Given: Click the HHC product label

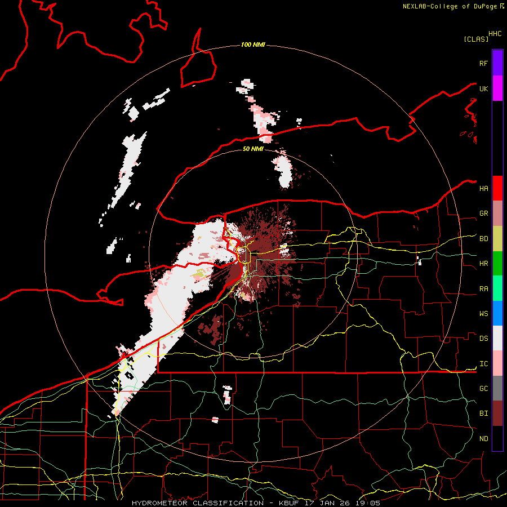Looking at the screenshot, I should point(495,34).
